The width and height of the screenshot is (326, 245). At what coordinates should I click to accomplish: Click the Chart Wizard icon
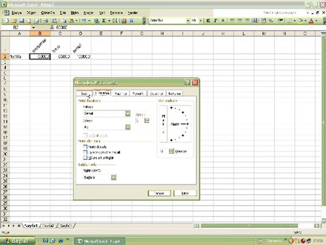point(124,21)
